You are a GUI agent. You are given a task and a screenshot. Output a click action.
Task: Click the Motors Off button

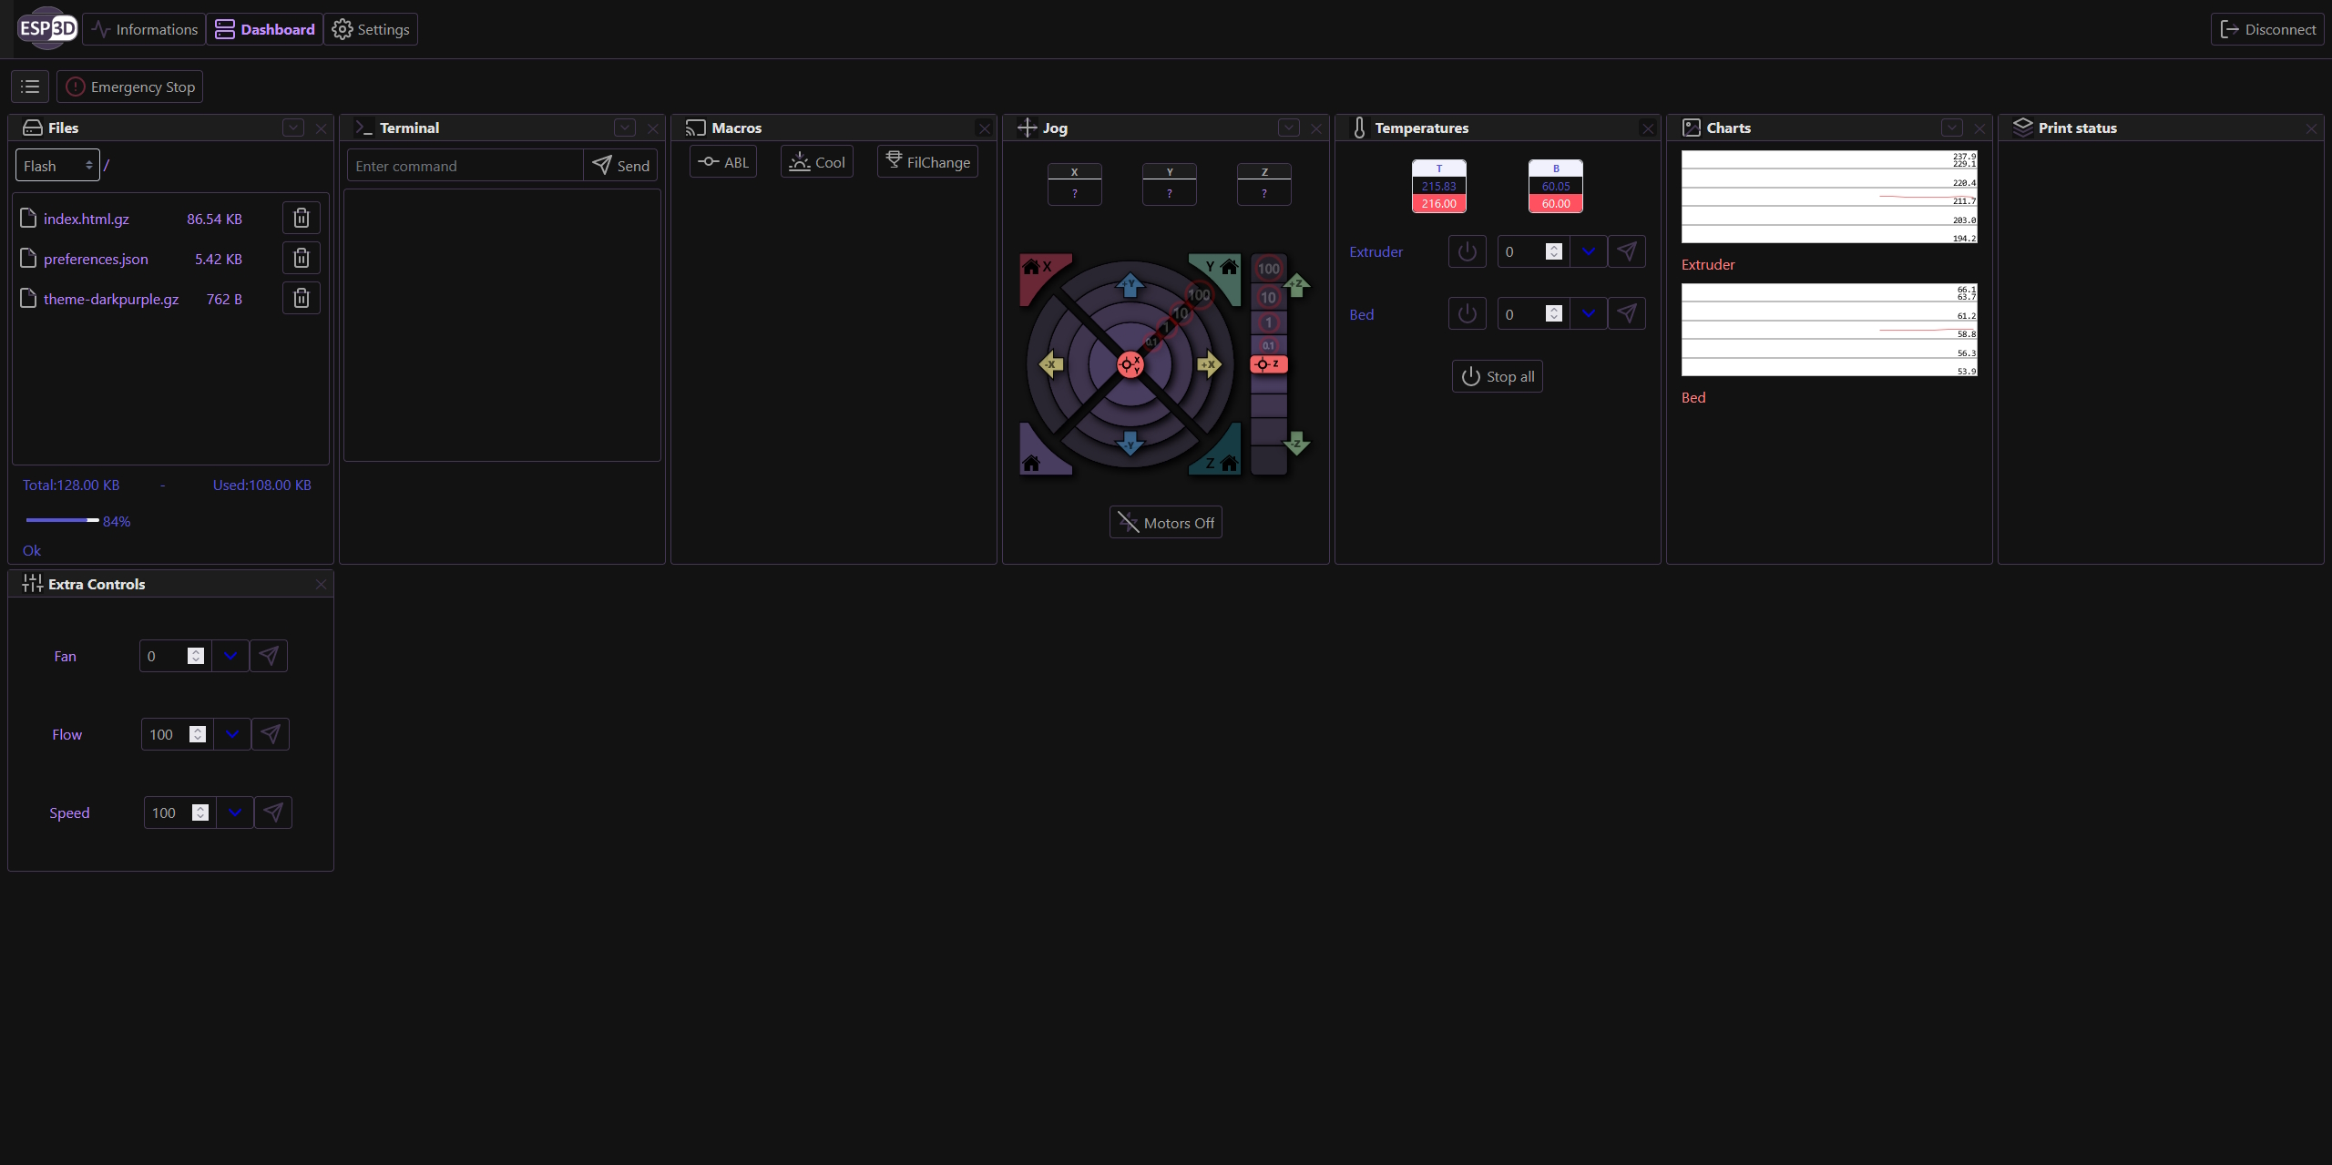point(1166,523)
